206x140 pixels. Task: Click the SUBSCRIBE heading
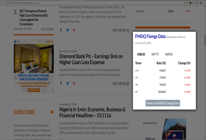(x=24, y=112)
